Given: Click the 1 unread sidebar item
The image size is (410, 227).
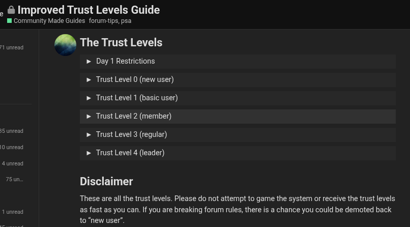Looking at the screenshot, I should [x=13, y=212].
